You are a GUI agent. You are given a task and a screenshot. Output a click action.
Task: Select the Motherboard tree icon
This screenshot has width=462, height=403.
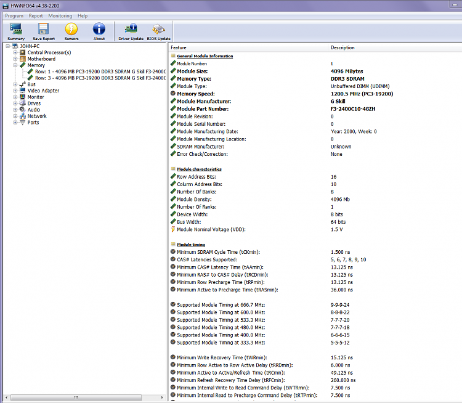click(23, 59)
